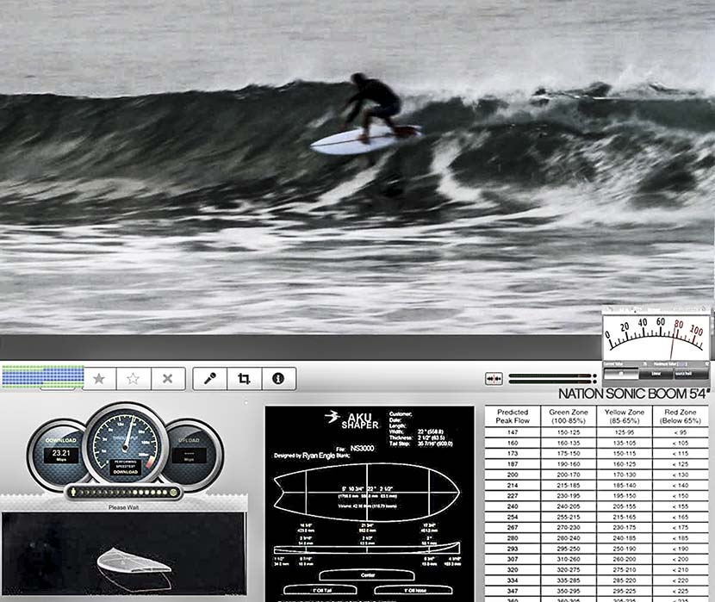Click the filled star rating icon
Viewport: 715px width, 602px height.
point(99,379)
